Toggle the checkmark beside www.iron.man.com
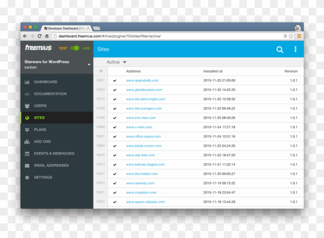The height and width of the screenshot is (238, 324). (x=115, y=118)
